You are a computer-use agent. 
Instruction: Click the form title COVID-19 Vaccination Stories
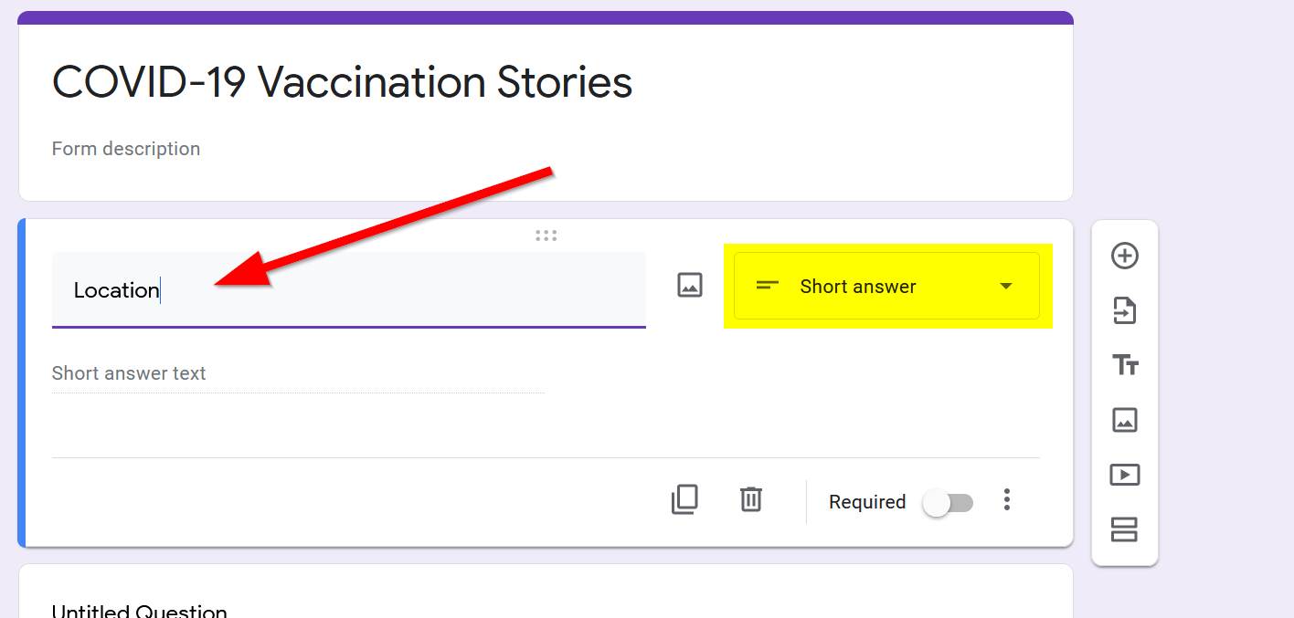[x=342, y=82]
